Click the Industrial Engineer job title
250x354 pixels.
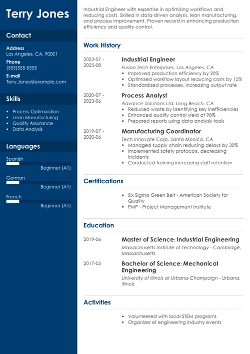point(148,60)
